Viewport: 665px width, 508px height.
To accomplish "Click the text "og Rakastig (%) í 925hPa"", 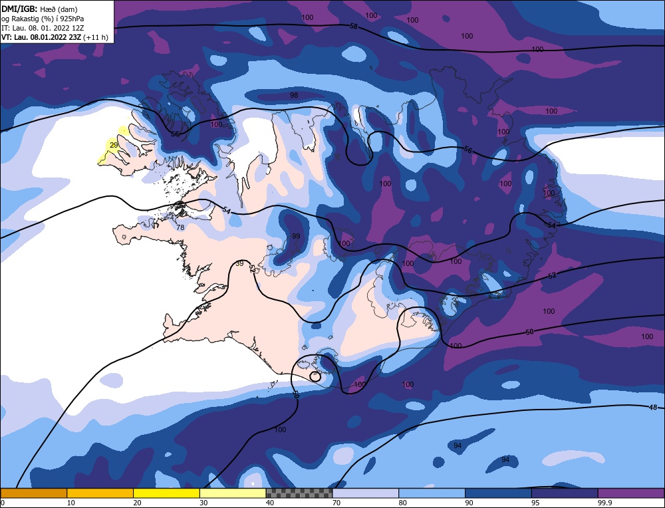I will pyautogui.click(x=43, y=19).
